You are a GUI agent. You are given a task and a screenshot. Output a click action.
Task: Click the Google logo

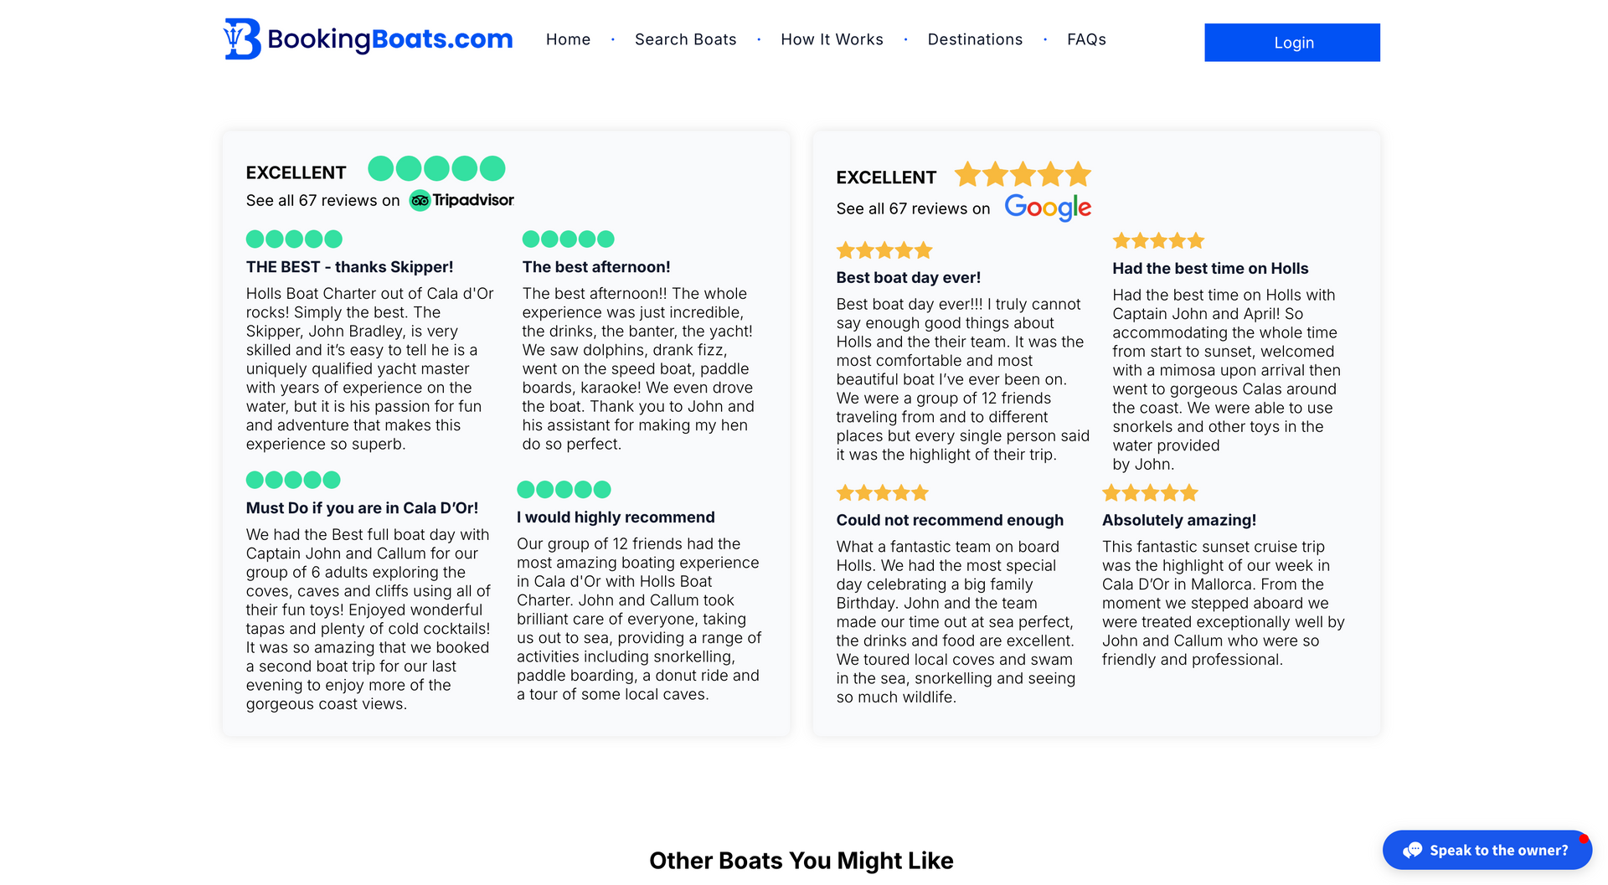click(x=1047, y=207)
